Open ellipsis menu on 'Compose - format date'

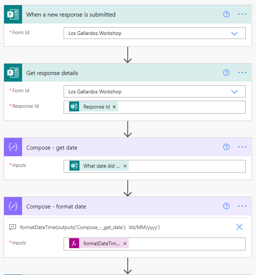point(242,206)
